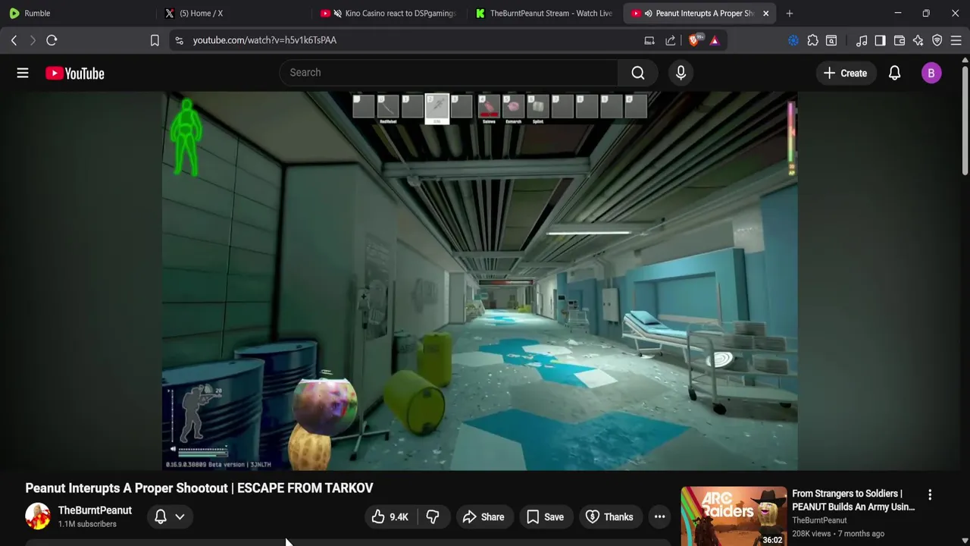Open TheBurntPeanut channel name link

tap(95, 510)
